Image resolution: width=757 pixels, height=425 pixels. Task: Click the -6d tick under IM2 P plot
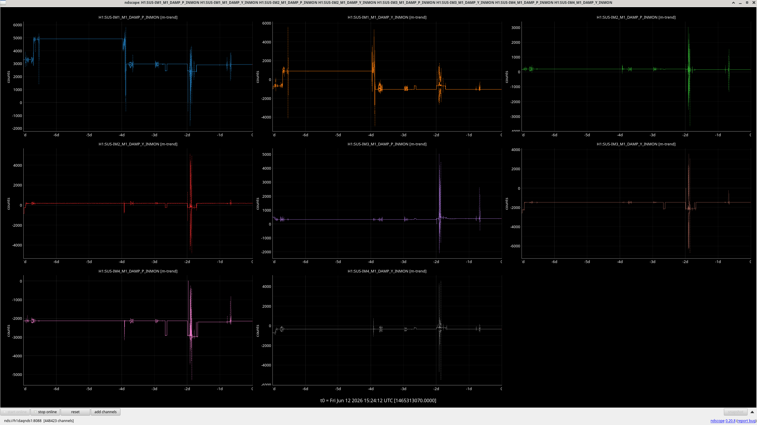coord(554,135)
